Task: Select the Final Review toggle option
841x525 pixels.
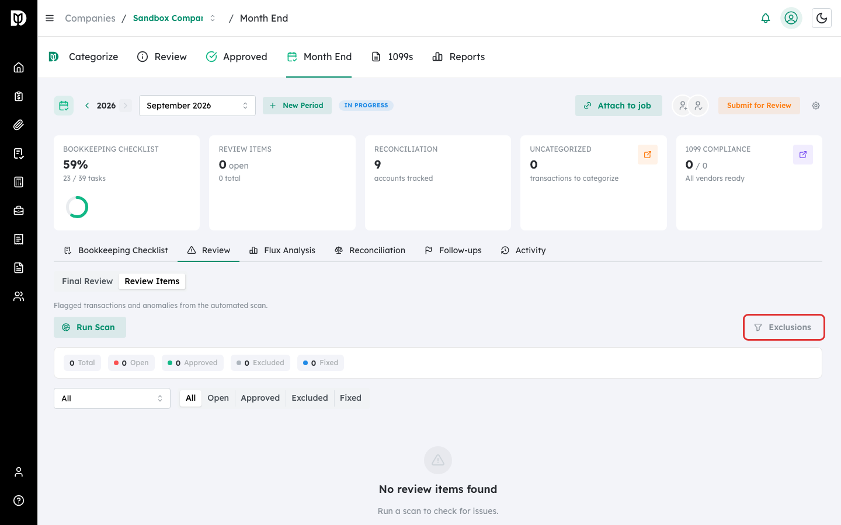Action: pyautogui.click(x=88, y=281)
